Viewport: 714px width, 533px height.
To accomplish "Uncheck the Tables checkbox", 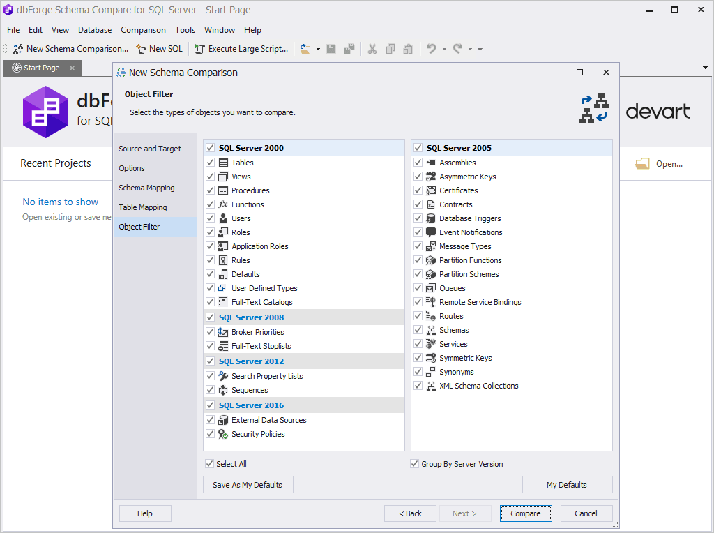I will [210, 162].
